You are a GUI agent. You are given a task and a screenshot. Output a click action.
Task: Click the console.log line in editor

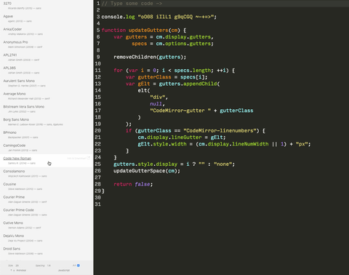(159, 17)
